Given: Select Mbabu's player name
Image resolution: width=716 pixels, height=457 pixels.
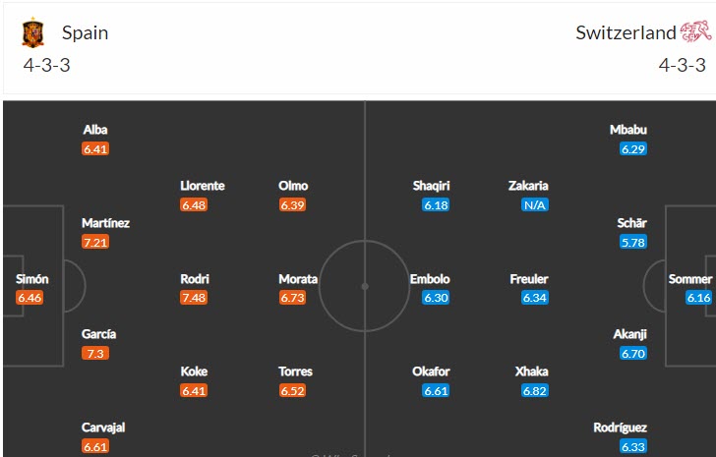Looking at the screenshot, I should point(628,130).
